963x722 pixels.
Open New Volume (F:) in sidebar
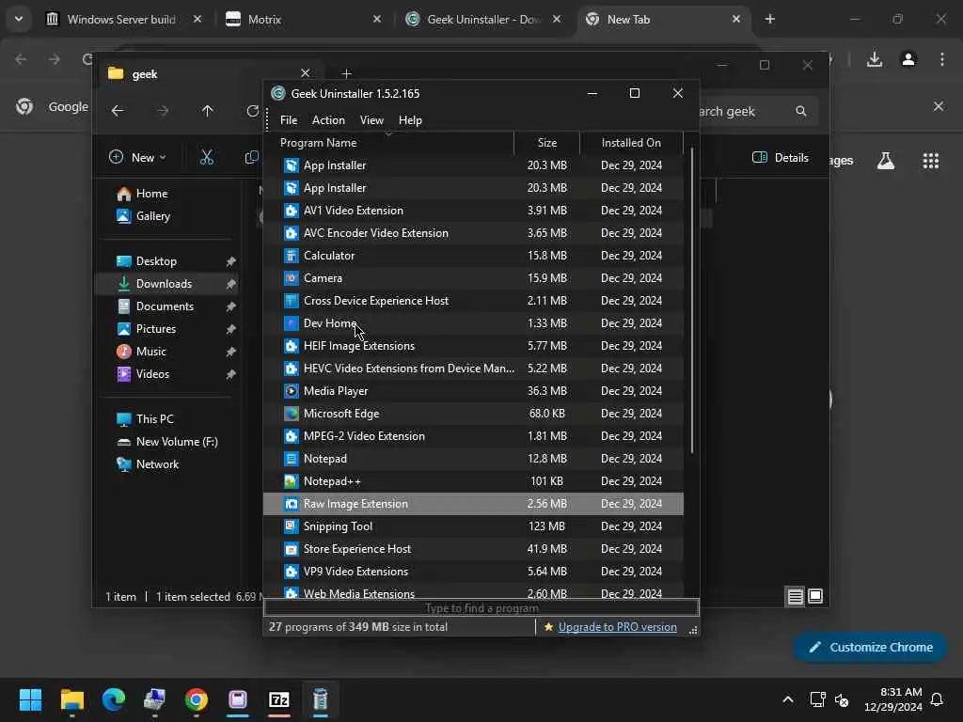click(x=167, y=442)
